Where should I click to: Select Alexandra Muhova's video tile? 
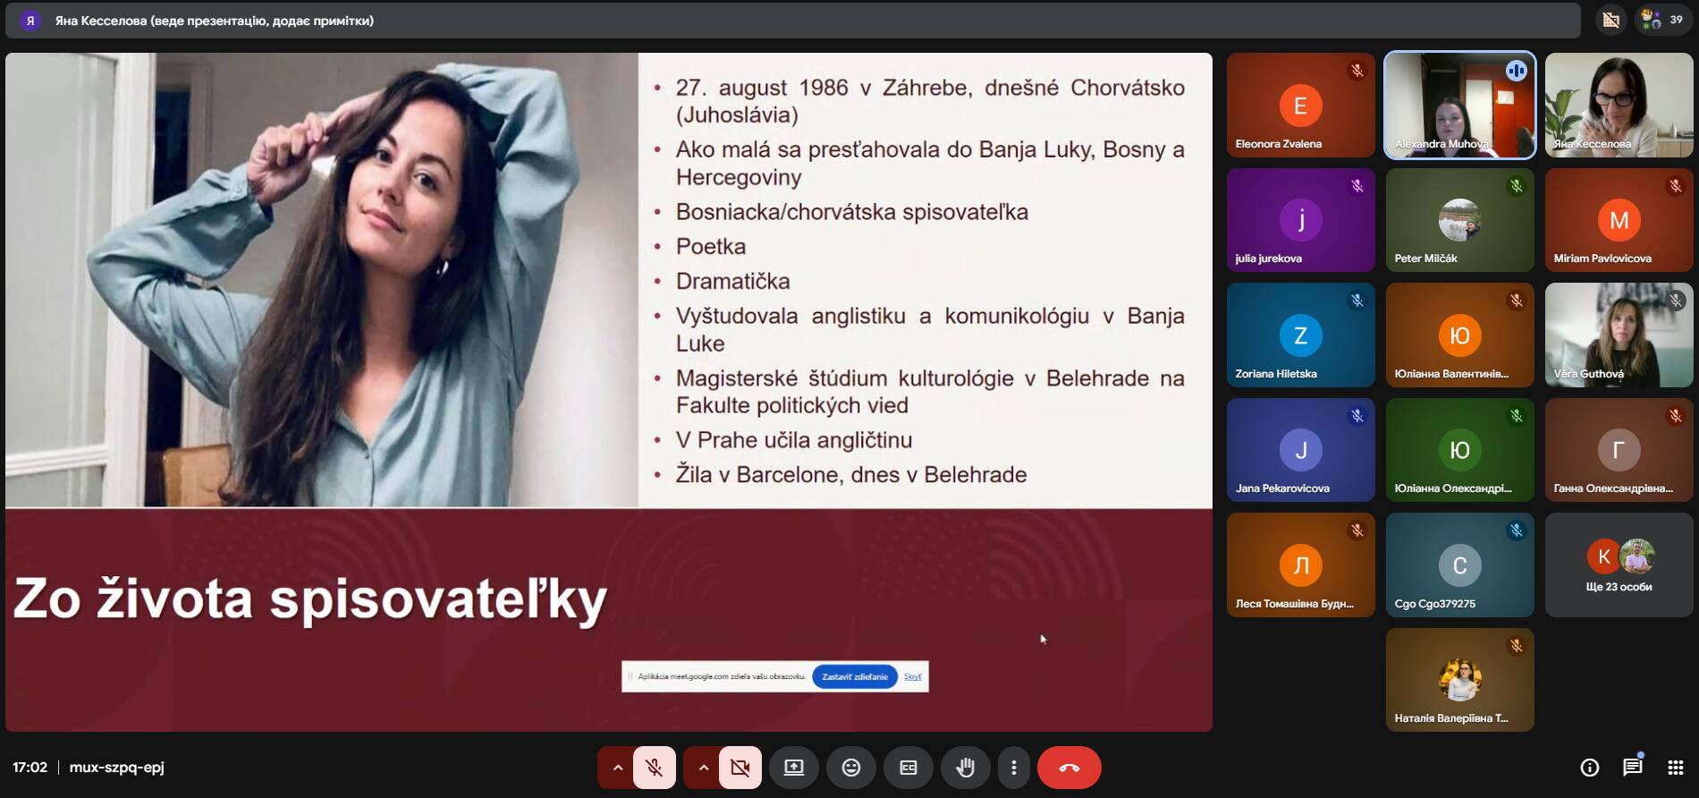(1459, 106)
